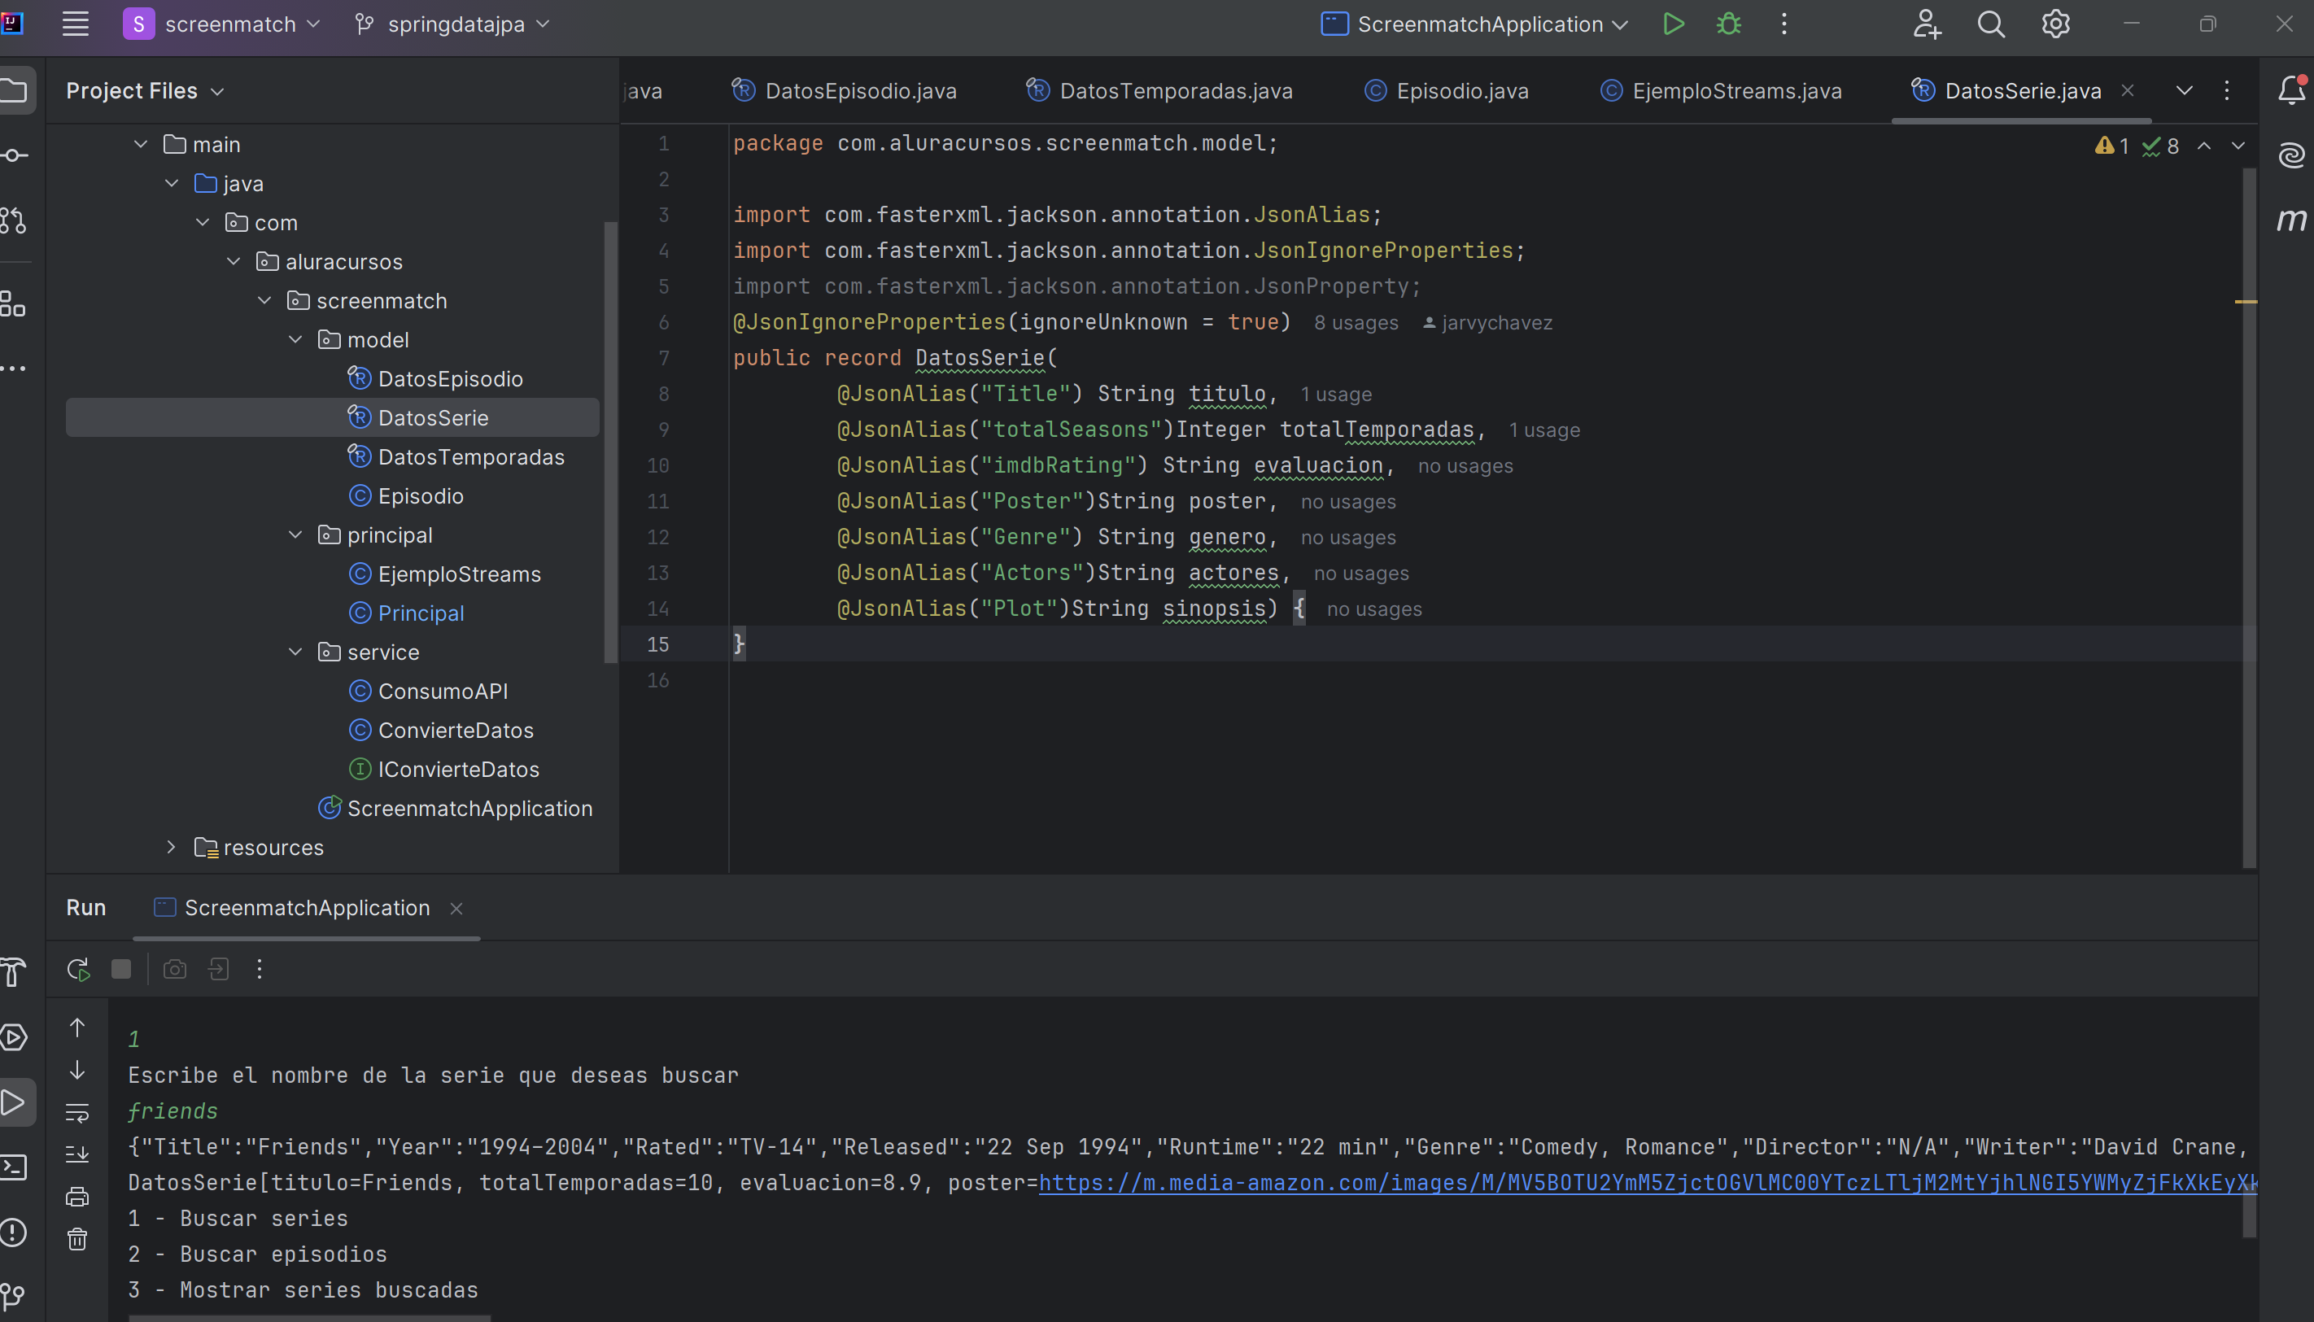This screenshot has height=1322, width=2314.
Task: Open the main hamburger menu
Action: click(x=76, y=24)
